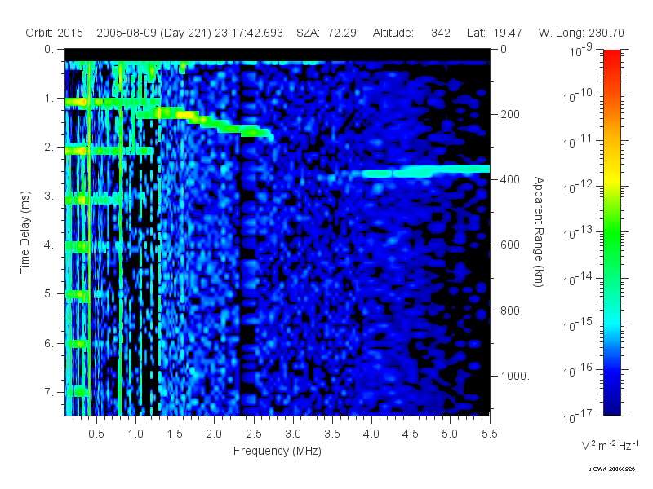Click the yellow band of the colorbar

(611, 179)
